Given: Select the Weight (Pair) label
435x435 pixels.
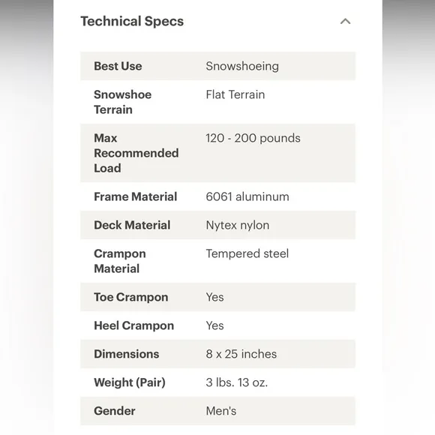Looking at the screenshot, I should (130, 382).
